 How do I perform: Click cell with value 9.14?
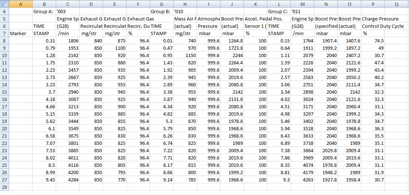click(161, 179)
